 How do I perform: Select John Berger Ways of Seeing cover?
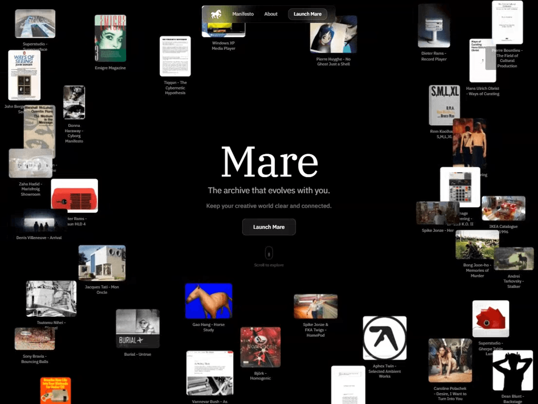click(24, 75)
